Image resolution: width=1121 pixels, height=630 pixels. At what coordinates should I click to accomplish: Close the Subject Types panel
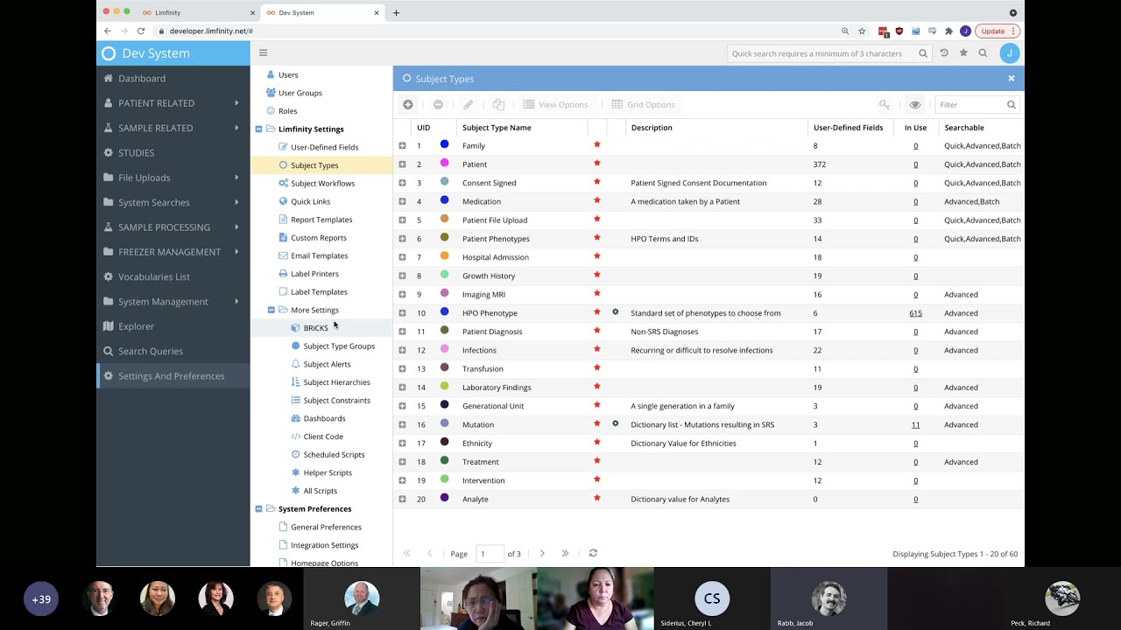[x=1011, y=78]
